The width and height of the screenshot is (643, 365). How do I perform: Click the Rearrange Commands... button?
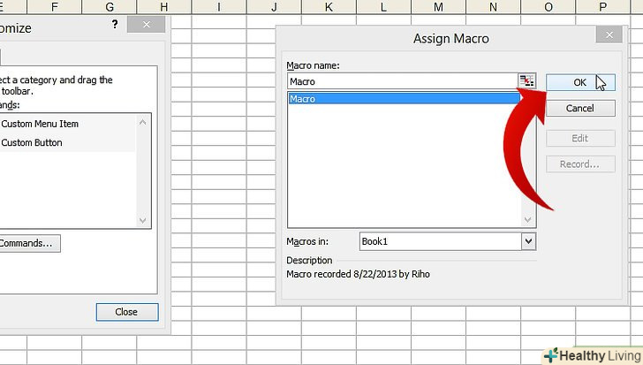coord(28,243)
